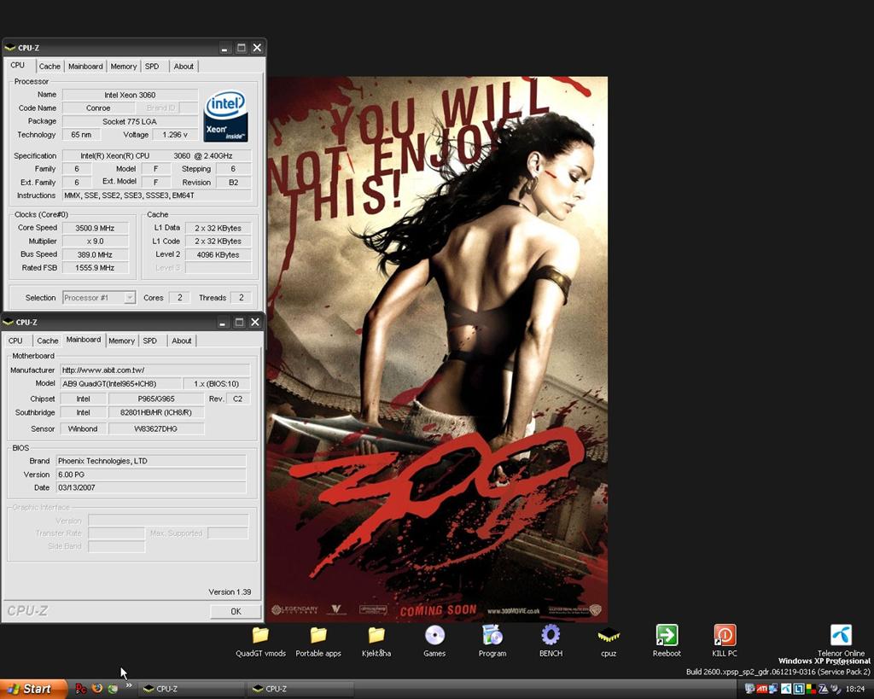Image resolution: width=874 pixels, height=699 pixels.
Task: Click the green quick launch icon
Action: click(x=113, y=689)
